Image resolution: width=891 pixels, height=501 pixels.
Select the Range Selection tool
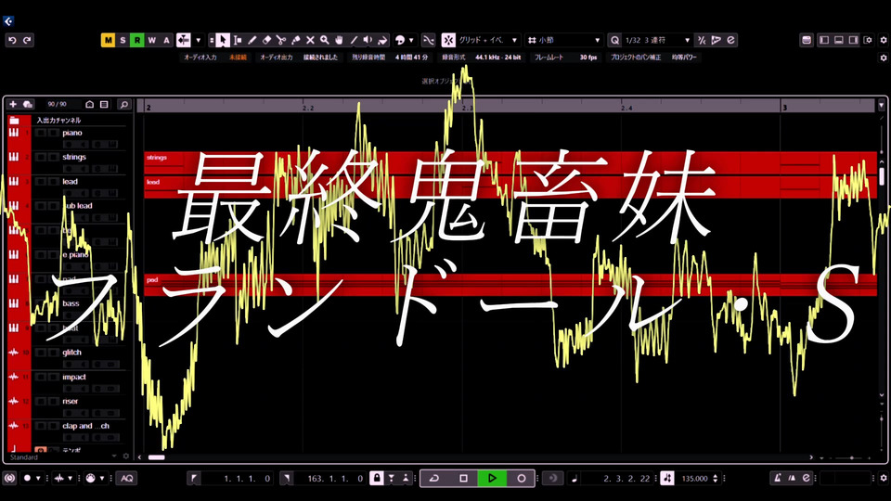[x=238, y=40]
